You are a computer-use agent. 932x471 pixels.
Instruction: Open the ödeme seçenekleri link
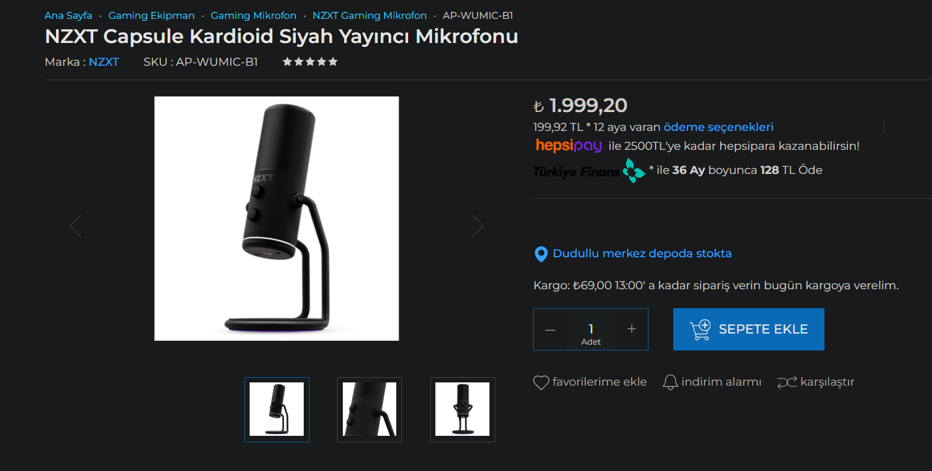click(x=718, y=127)
